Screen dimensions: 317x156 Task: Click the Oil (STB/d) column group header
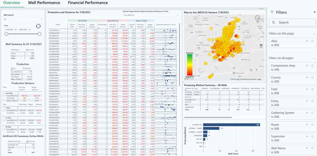pos(82,21)
